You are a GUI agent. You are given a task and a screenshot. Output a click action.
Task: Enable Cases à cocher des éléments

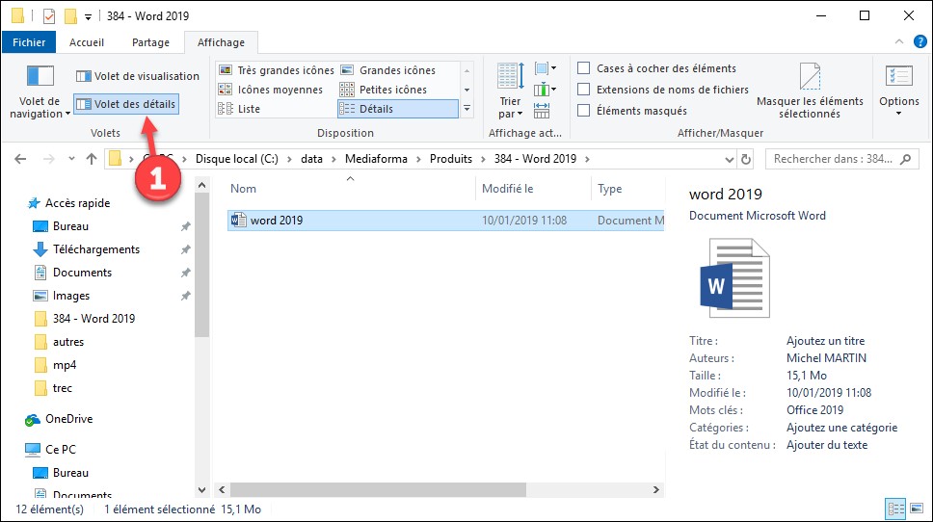(x=584, y=68)
